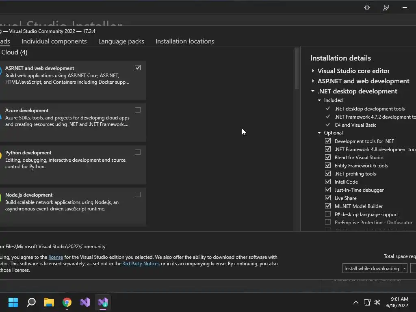Click the .NET desktop development tools item
This screenshot has height=312, width=416.
(370, 109)
